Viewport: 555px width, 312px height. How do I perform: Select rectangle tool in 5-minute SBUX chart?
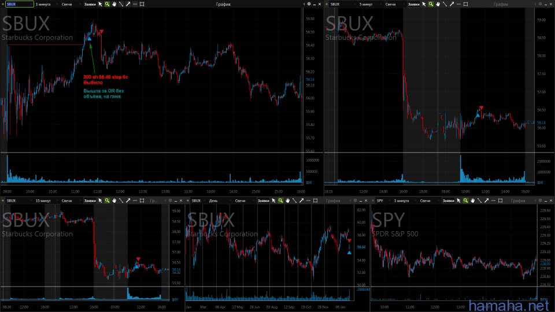tap(466, 4)
